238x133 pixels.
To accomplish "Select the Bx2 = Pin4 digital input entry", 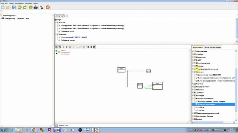I will pyautogui.click(x=92, y=28).
